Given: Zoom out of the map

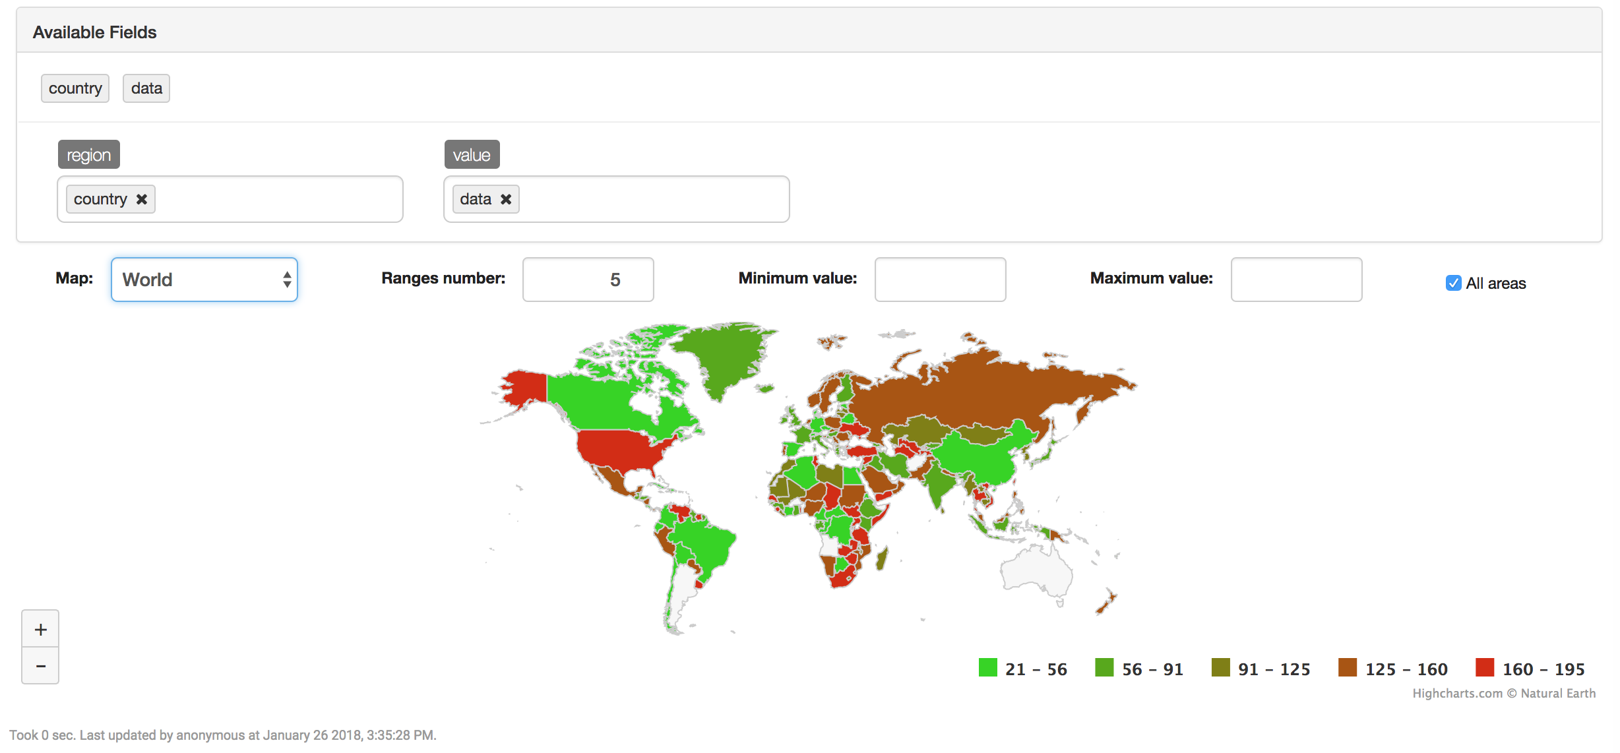Looking at the screenshot, I should pyautogui.click(x=40, y=666).
